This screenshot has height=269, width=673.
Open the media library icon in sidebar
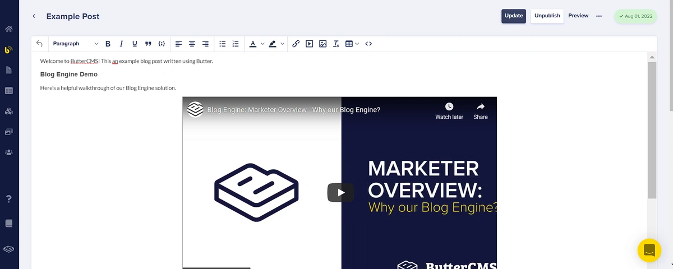(x=9, y=132)
